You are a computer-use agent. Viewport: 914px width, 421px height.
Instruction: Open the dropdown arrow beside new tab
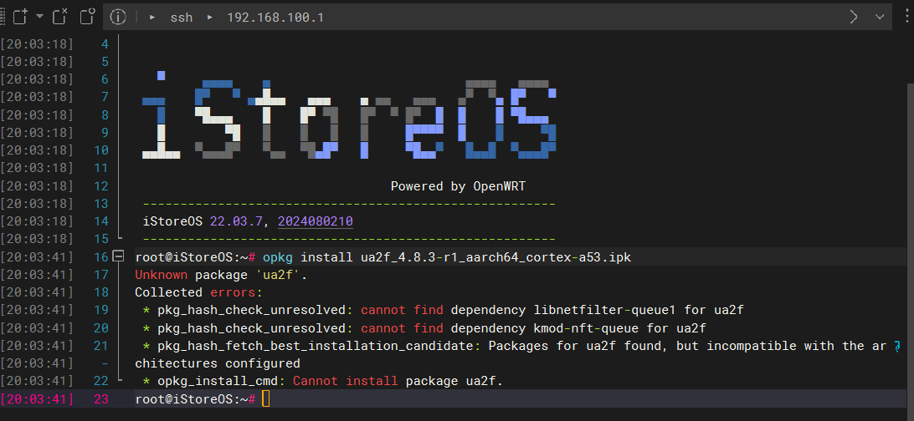(39, 16)
